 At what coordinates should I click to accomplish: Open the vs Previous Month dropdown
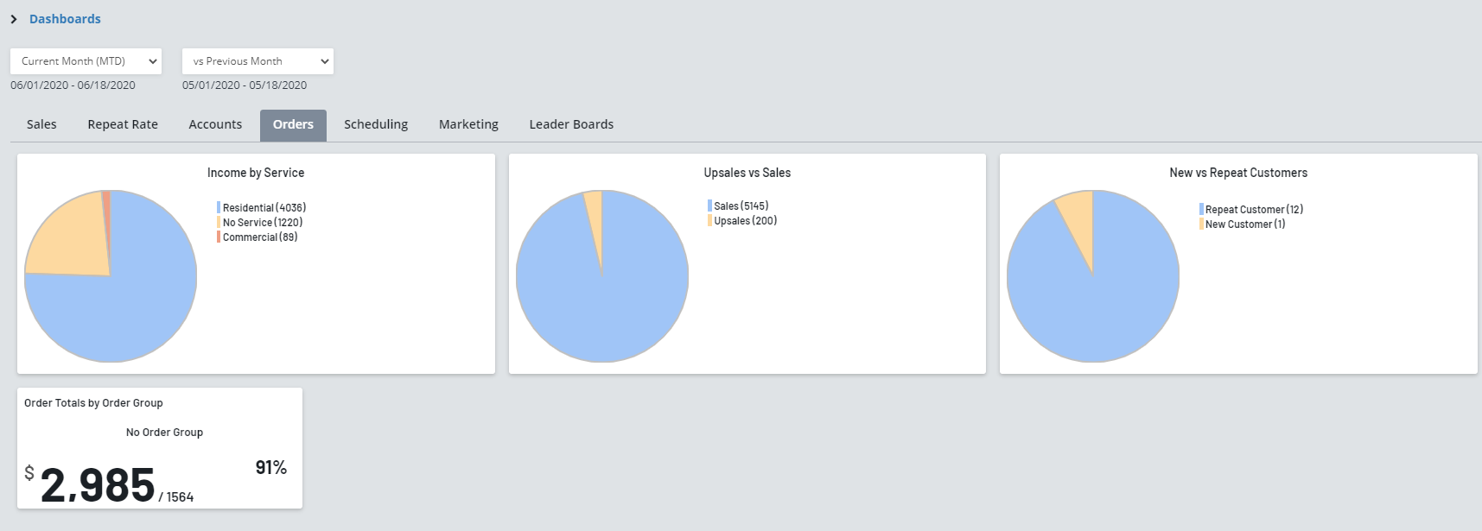258,61
